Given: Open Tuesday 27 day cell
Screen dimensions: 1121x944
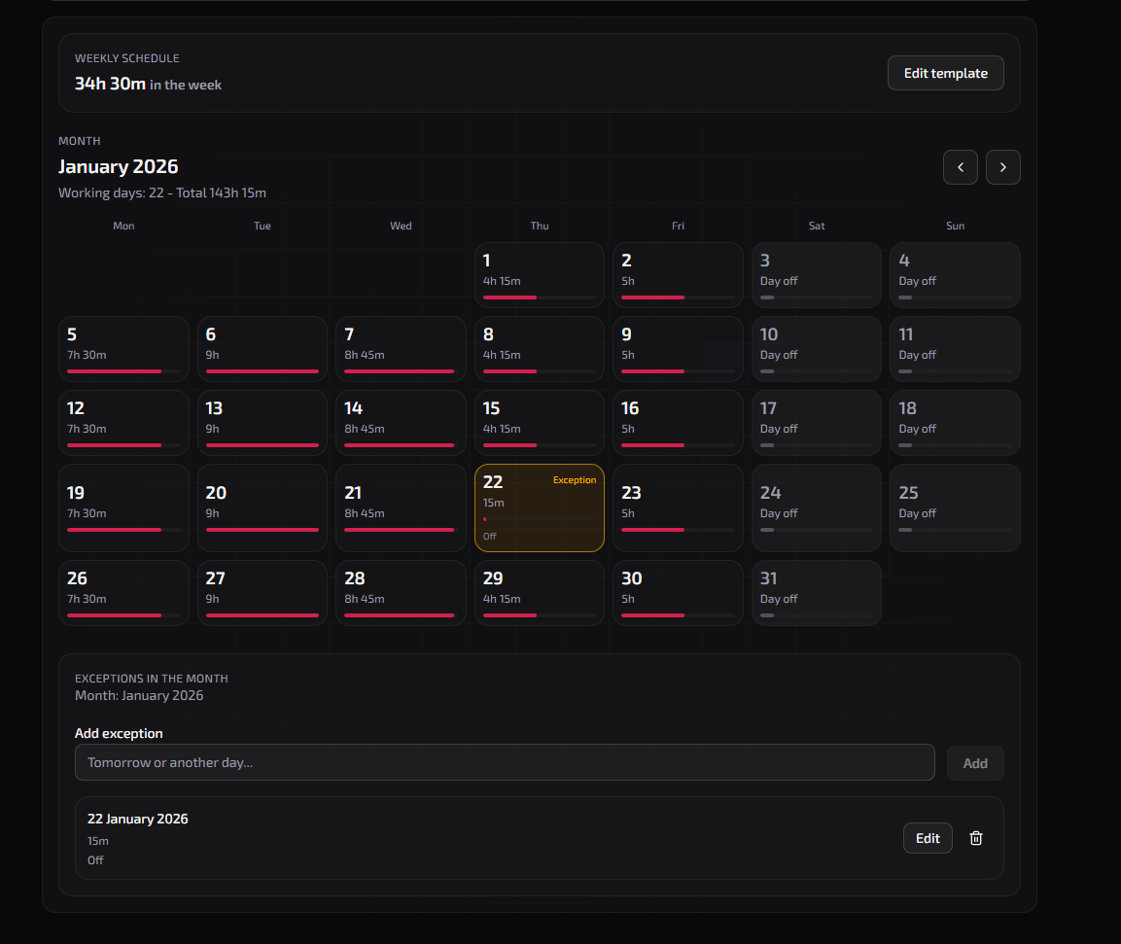Looking at the screenshot, I should point(263,593).
